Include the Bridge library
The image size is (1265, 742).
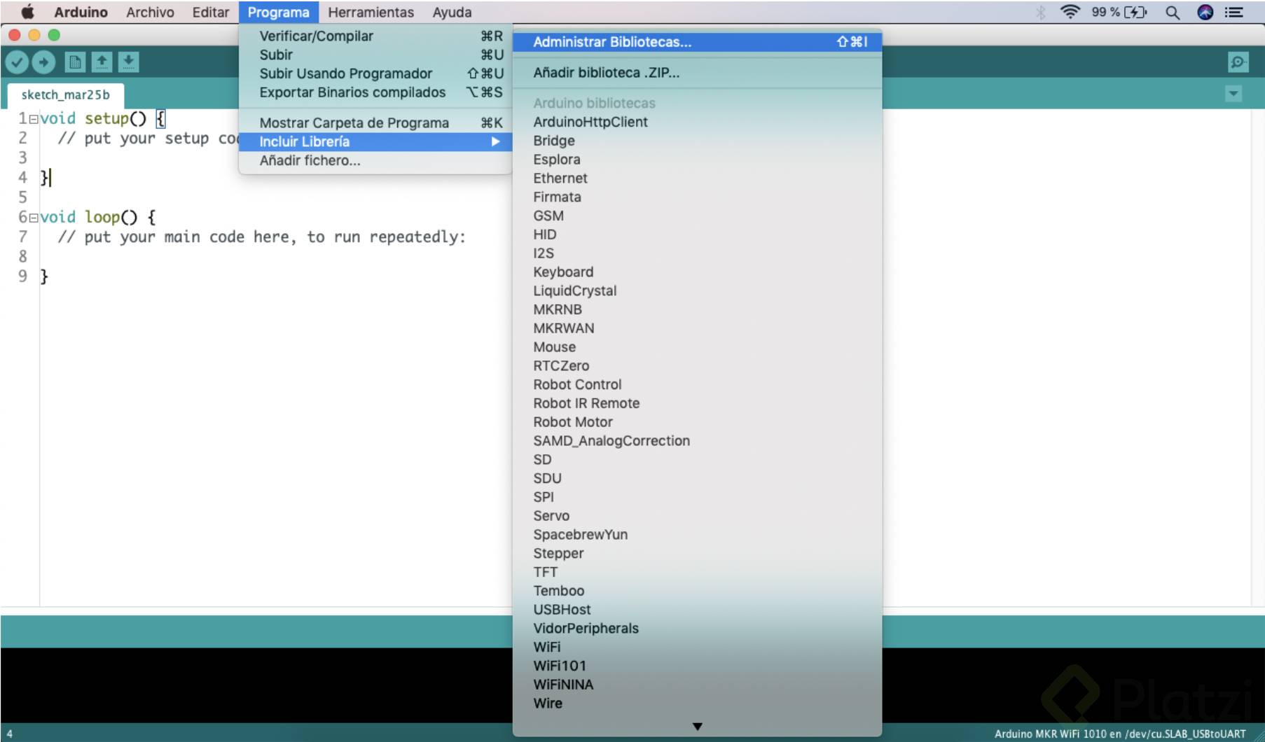[x=697, y=141]
